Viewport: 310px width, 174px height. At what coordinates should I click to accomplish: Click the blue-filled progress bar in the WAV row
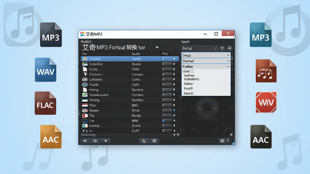pos(167,121)
